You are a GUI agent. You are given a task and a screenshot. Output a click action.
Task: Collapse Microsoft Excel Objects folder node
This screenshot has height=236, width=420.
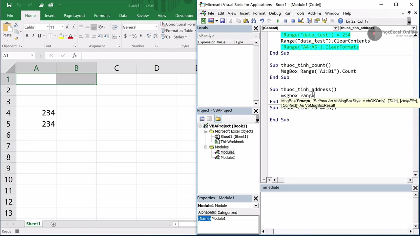[x=206, y=131]
